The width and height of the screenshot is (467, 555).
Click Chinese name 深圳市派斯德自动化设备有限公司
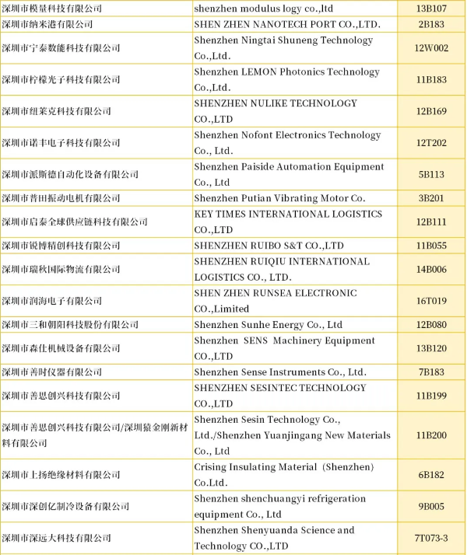click(70, 174)
